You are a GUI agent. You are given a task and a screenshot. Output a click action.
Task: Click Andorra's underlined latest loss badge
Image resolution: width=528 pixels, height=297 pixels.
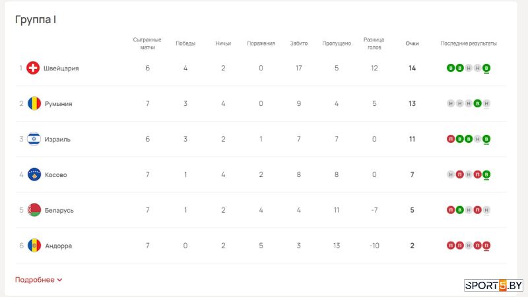(486, 246)
